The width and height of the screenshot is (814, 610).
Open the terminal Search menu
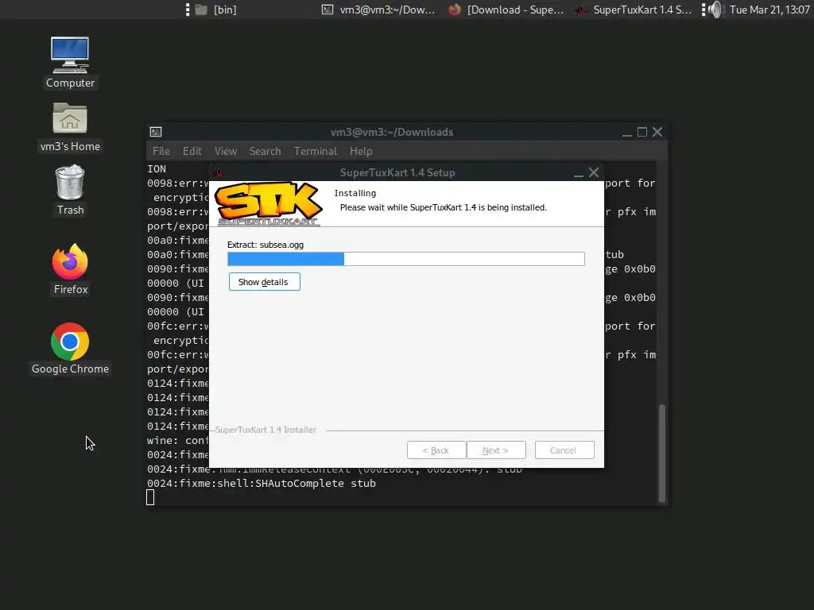(x=265, y=151)
